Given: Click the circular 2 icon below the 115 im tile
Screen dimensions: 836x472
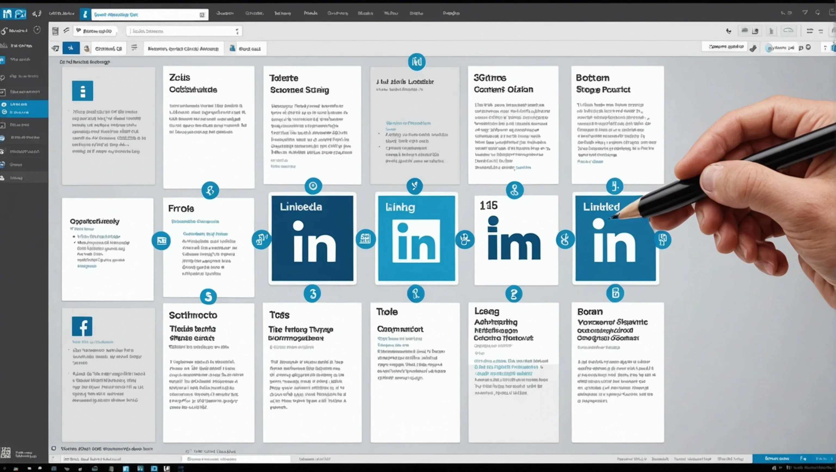Looking at the screenshot, I should click(x=514, y=294).
